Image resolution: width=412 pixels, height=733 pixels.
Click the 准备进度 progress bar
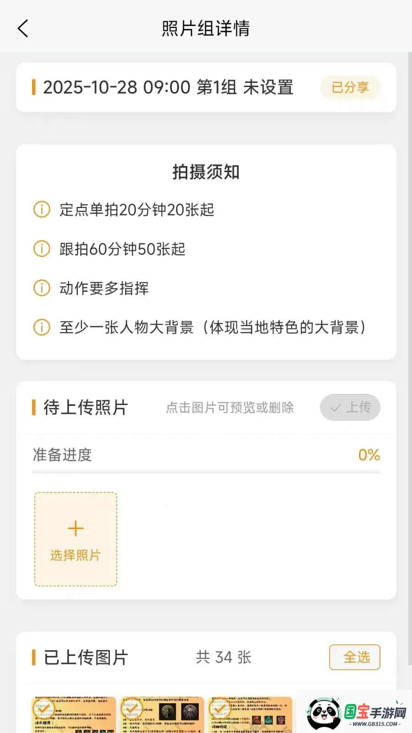tap(206, 471)
